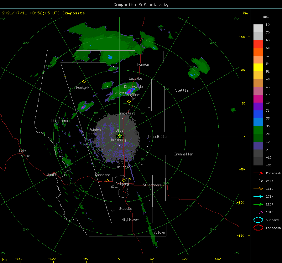
Task: Click the red forecast ellipse icon
Action: point(258,228)
